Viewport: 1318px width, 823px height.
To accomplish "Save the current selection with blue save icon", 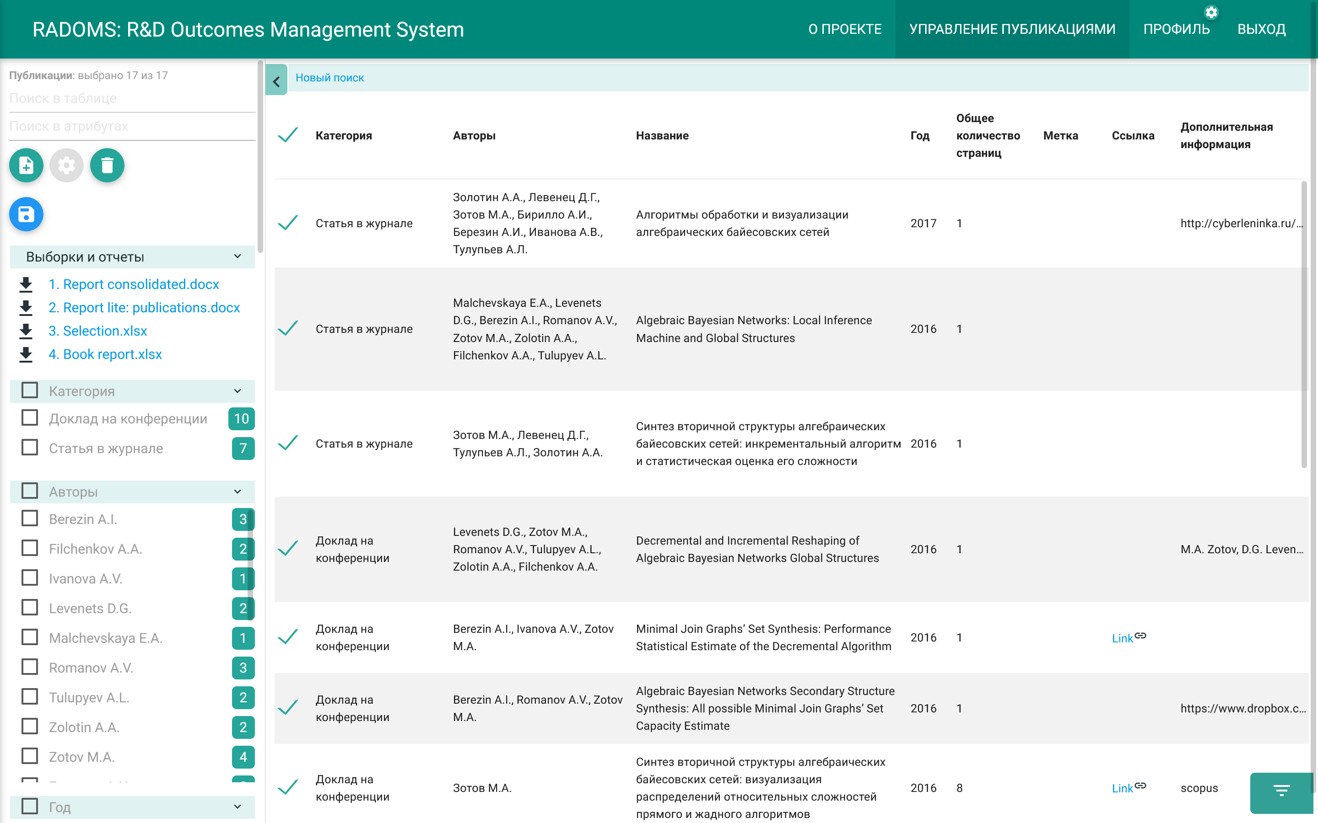I will click(26, 214).
